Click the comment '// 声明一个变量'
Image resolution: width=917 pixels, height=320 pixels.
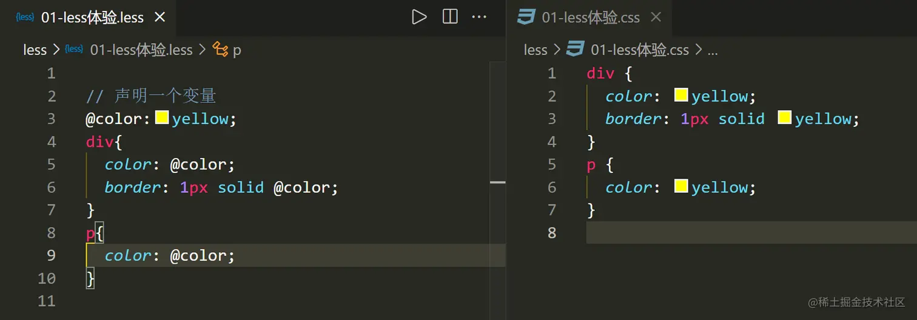coord(151,96)
